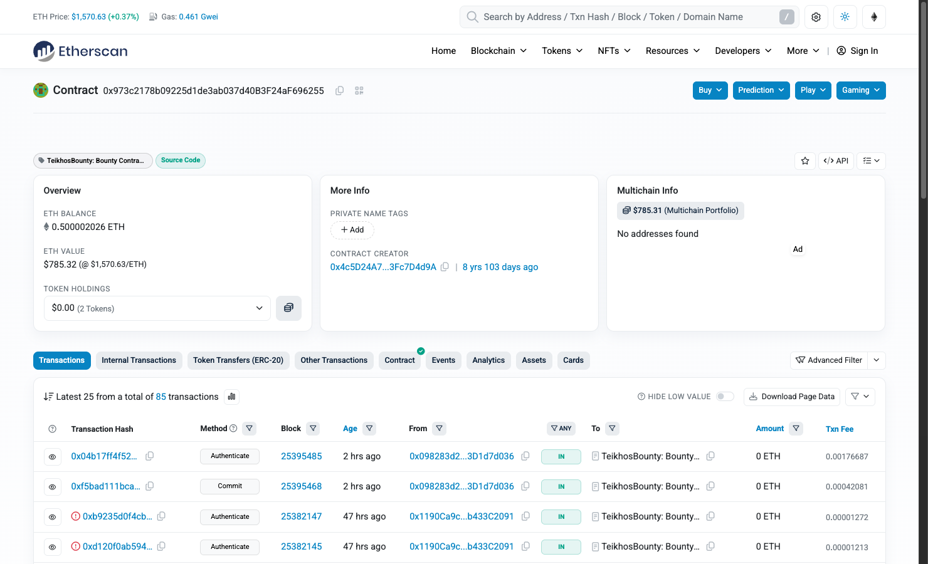Expand the Blockchain menu
Viewport: 928px width, 564px height.
(498, 51)
